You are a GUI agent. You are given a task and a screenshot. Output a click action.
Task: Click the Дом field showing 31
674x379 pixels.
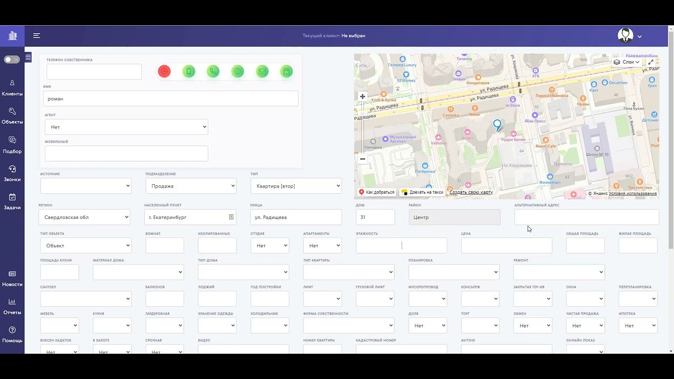pyautogui.click(x=375, y=217)
